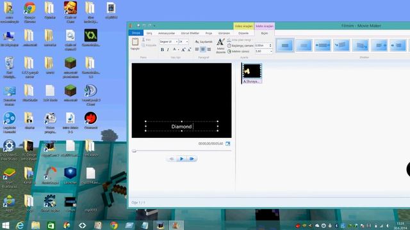Screen dimensions: 410x230
Task: Align caption text to the right
Action: click(209, 49)
